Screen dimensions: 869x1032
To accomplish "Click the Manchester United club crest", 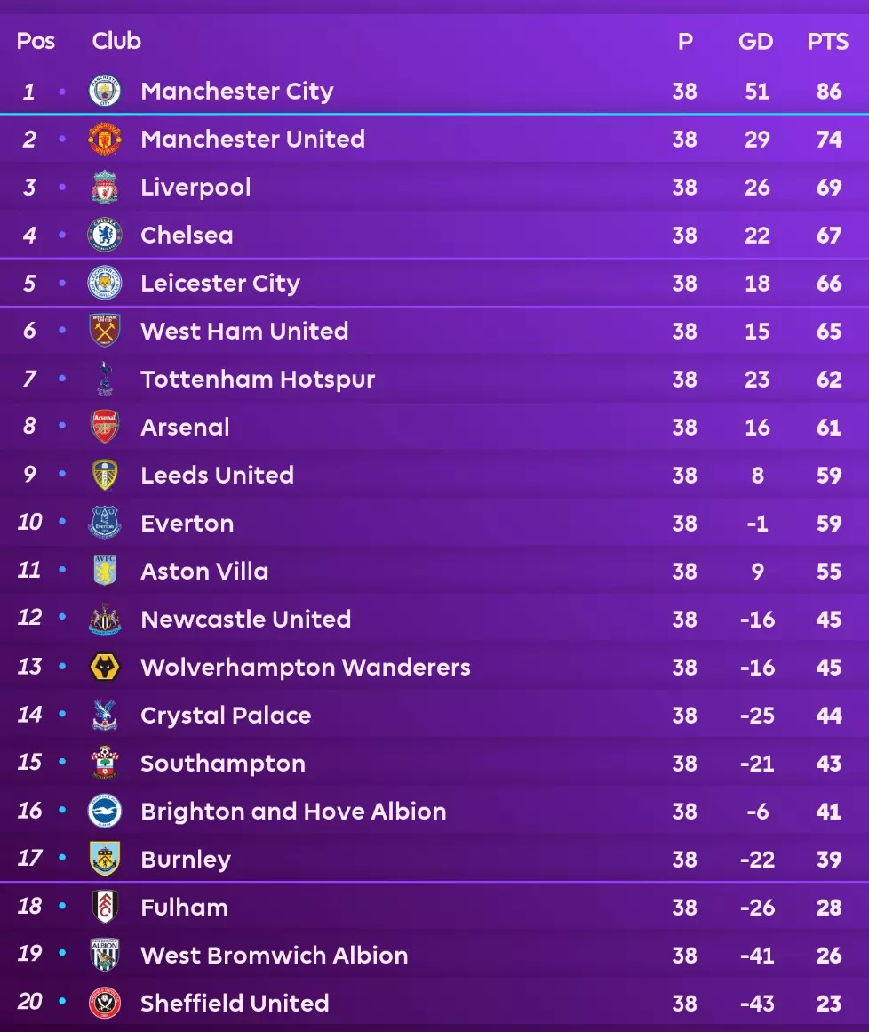I will coord(105,139).
